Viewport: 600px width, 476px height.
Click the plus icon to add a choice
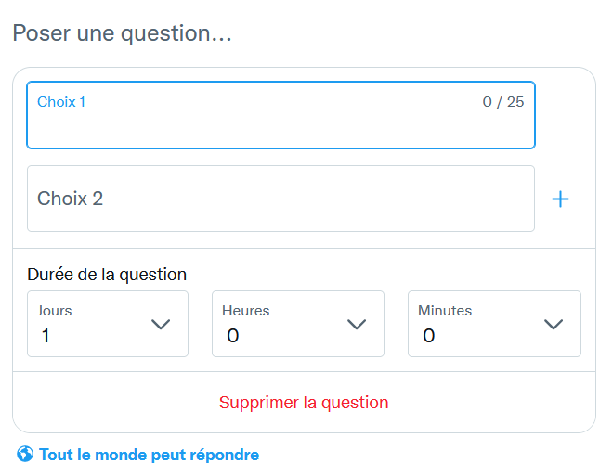[x=560, y=199]
